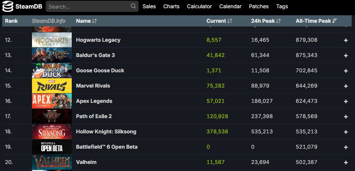Open the Hogwarts Legacy game link
Viewport: 355px width, 171px height.
98,40
